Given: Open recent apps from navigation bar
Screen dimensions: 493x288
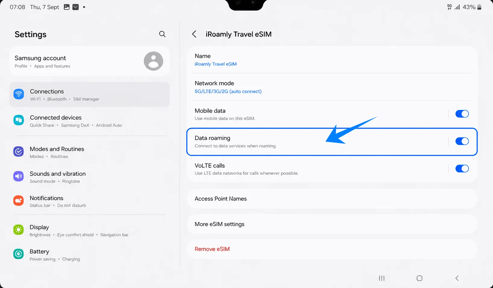Looking at the screenshot, I should coord(382,278).
